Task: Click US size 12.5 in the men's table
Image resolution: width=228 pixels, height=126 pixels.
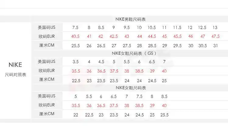Action: pyautogui.click(x=202, y=27)
